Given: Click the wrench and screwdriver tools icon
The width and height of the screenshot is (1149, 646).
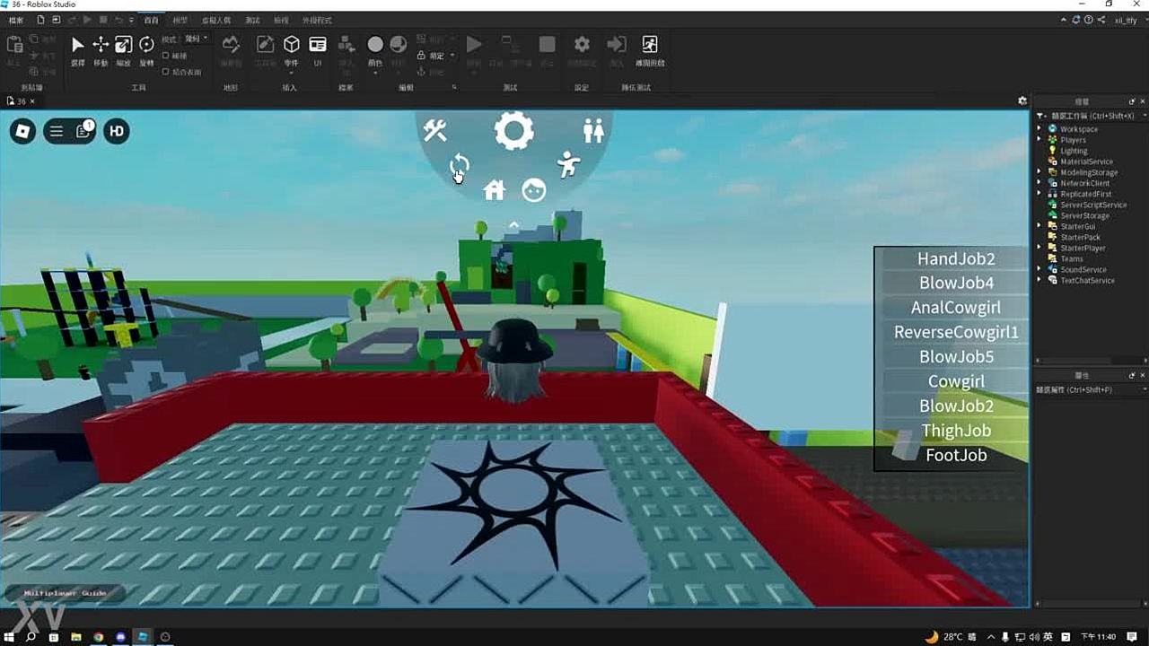Looking at the screenshot, I should click(x=435, y=131).
